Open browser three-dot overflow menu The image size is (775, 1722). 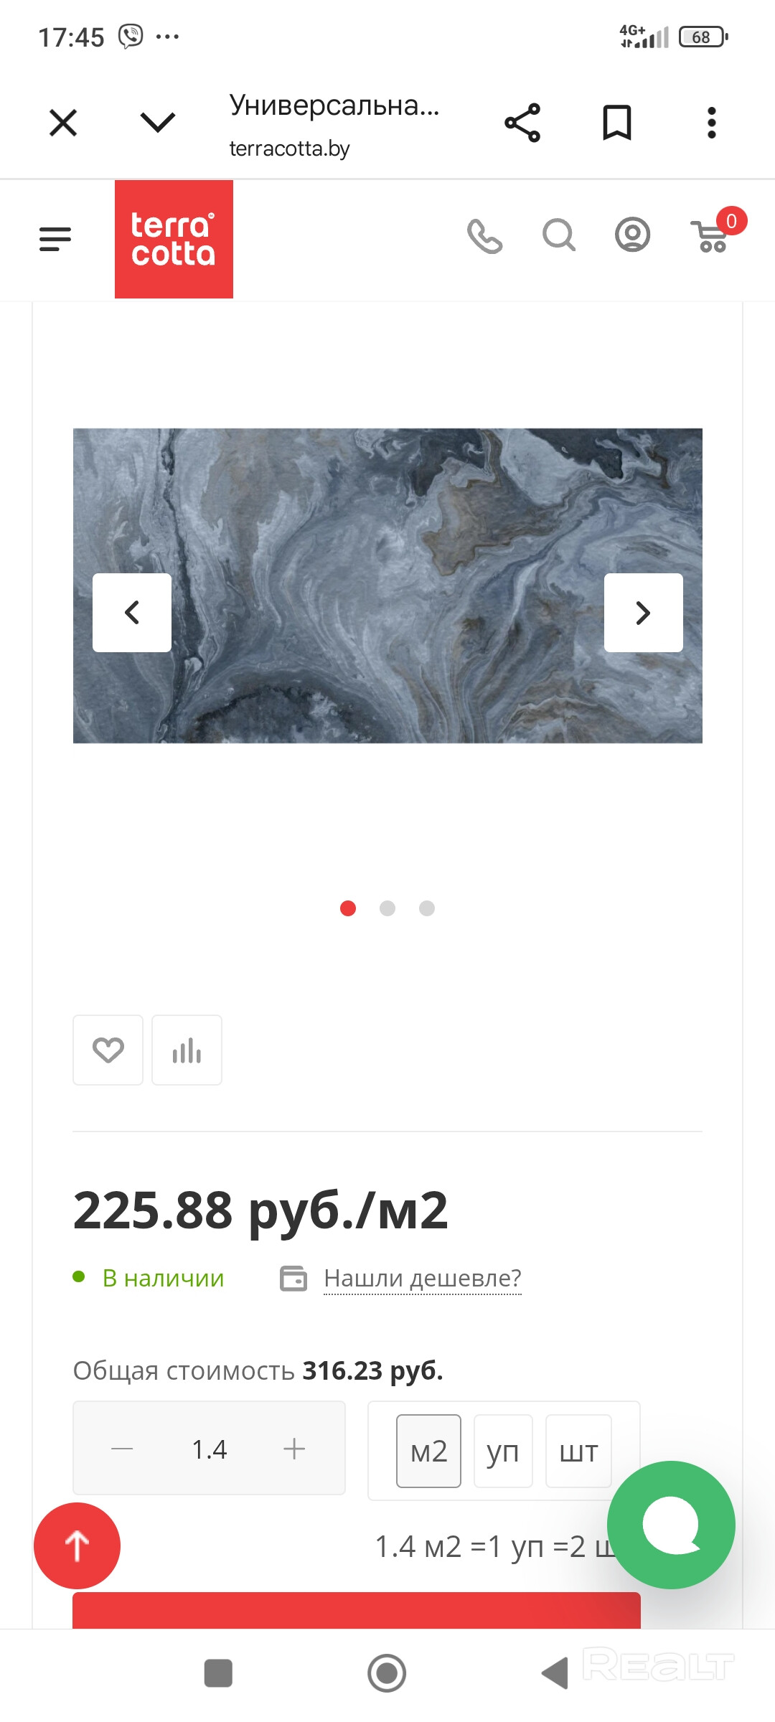coord(712,123)
